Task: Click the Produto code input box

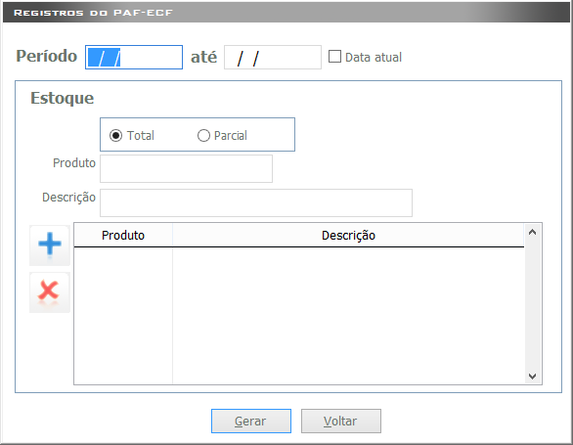Action: [x=186, y=168]
